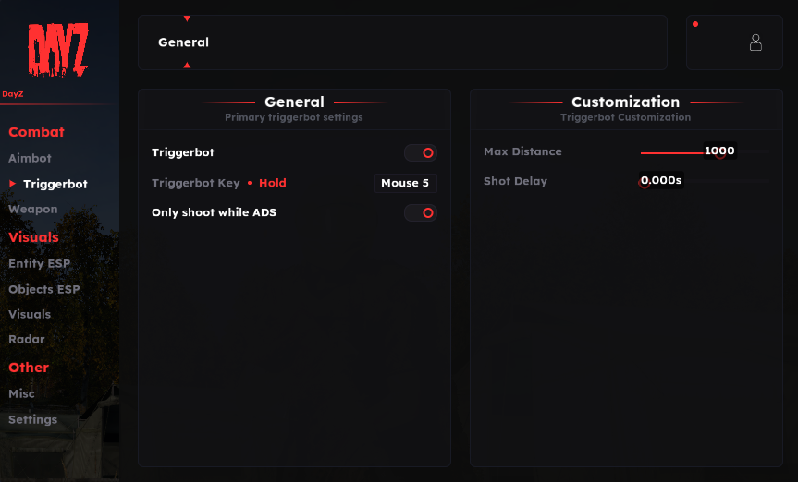Click the Shot Delay slider knob
This screenshot has height=482, width=798.
click(x=645, y=183)
